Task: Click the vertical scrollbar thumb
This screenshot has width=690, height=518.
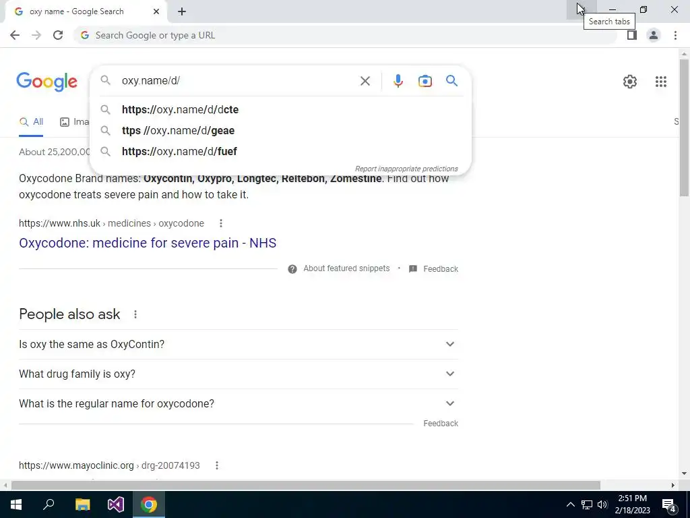Action: (x=684, y=127)
